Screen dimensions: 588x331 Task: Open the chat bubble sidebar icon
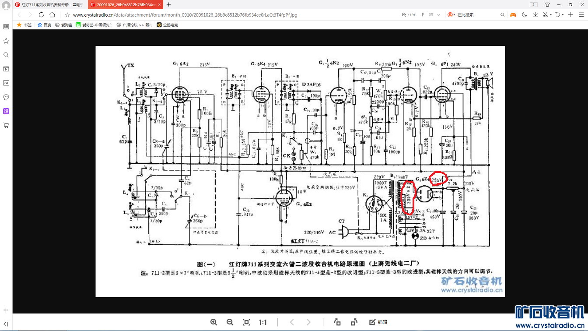(6, 97)
